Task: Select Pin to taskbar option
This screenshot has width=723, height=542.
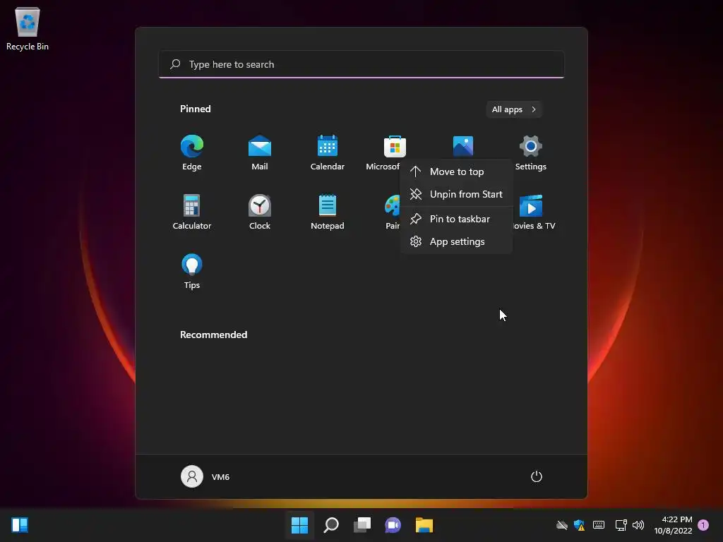Action: 456,219
